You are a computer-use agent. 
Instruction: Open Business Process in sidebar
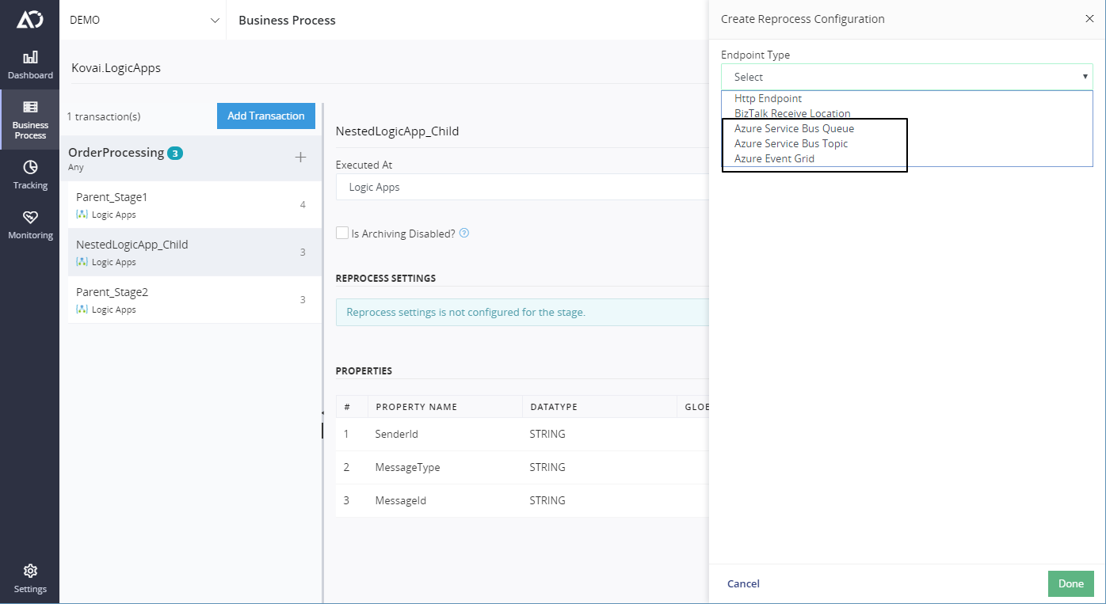click(30, 119)
